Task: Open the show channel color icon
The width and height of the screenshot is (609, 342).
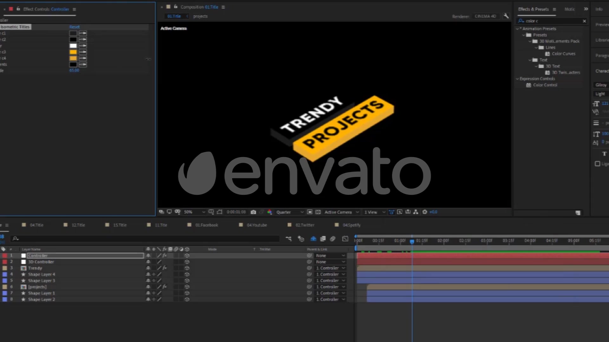Action: point(270,212)
